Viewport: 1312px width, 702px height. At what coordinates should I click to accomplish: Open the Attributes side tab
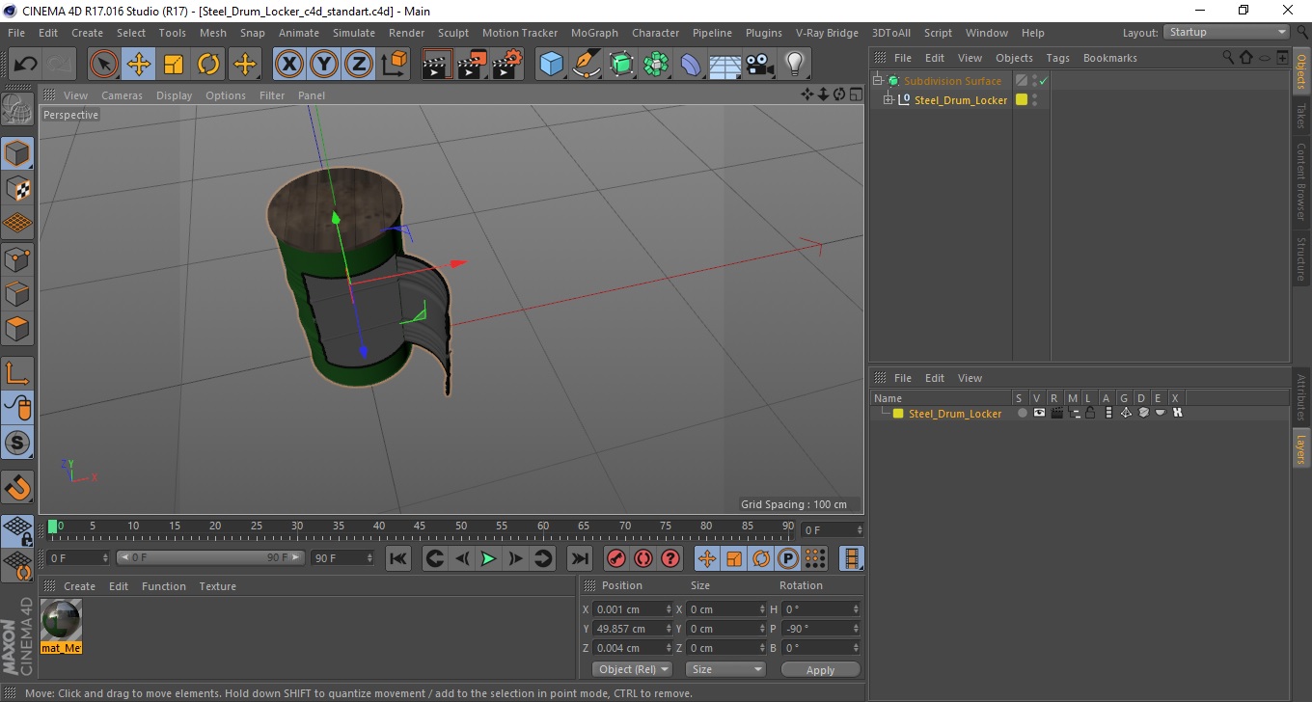(1301, 397)
